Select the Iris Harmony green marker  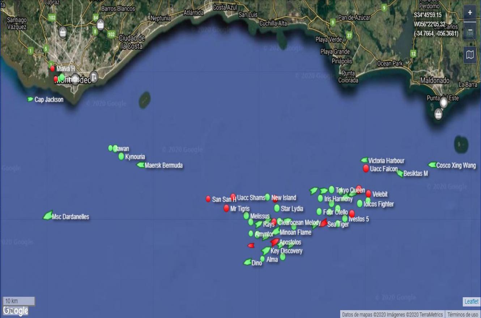coord(320,198)
